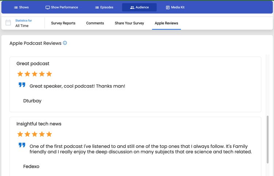
Task: Open the Statistics for All Time selector
Action: pos(23,23)
